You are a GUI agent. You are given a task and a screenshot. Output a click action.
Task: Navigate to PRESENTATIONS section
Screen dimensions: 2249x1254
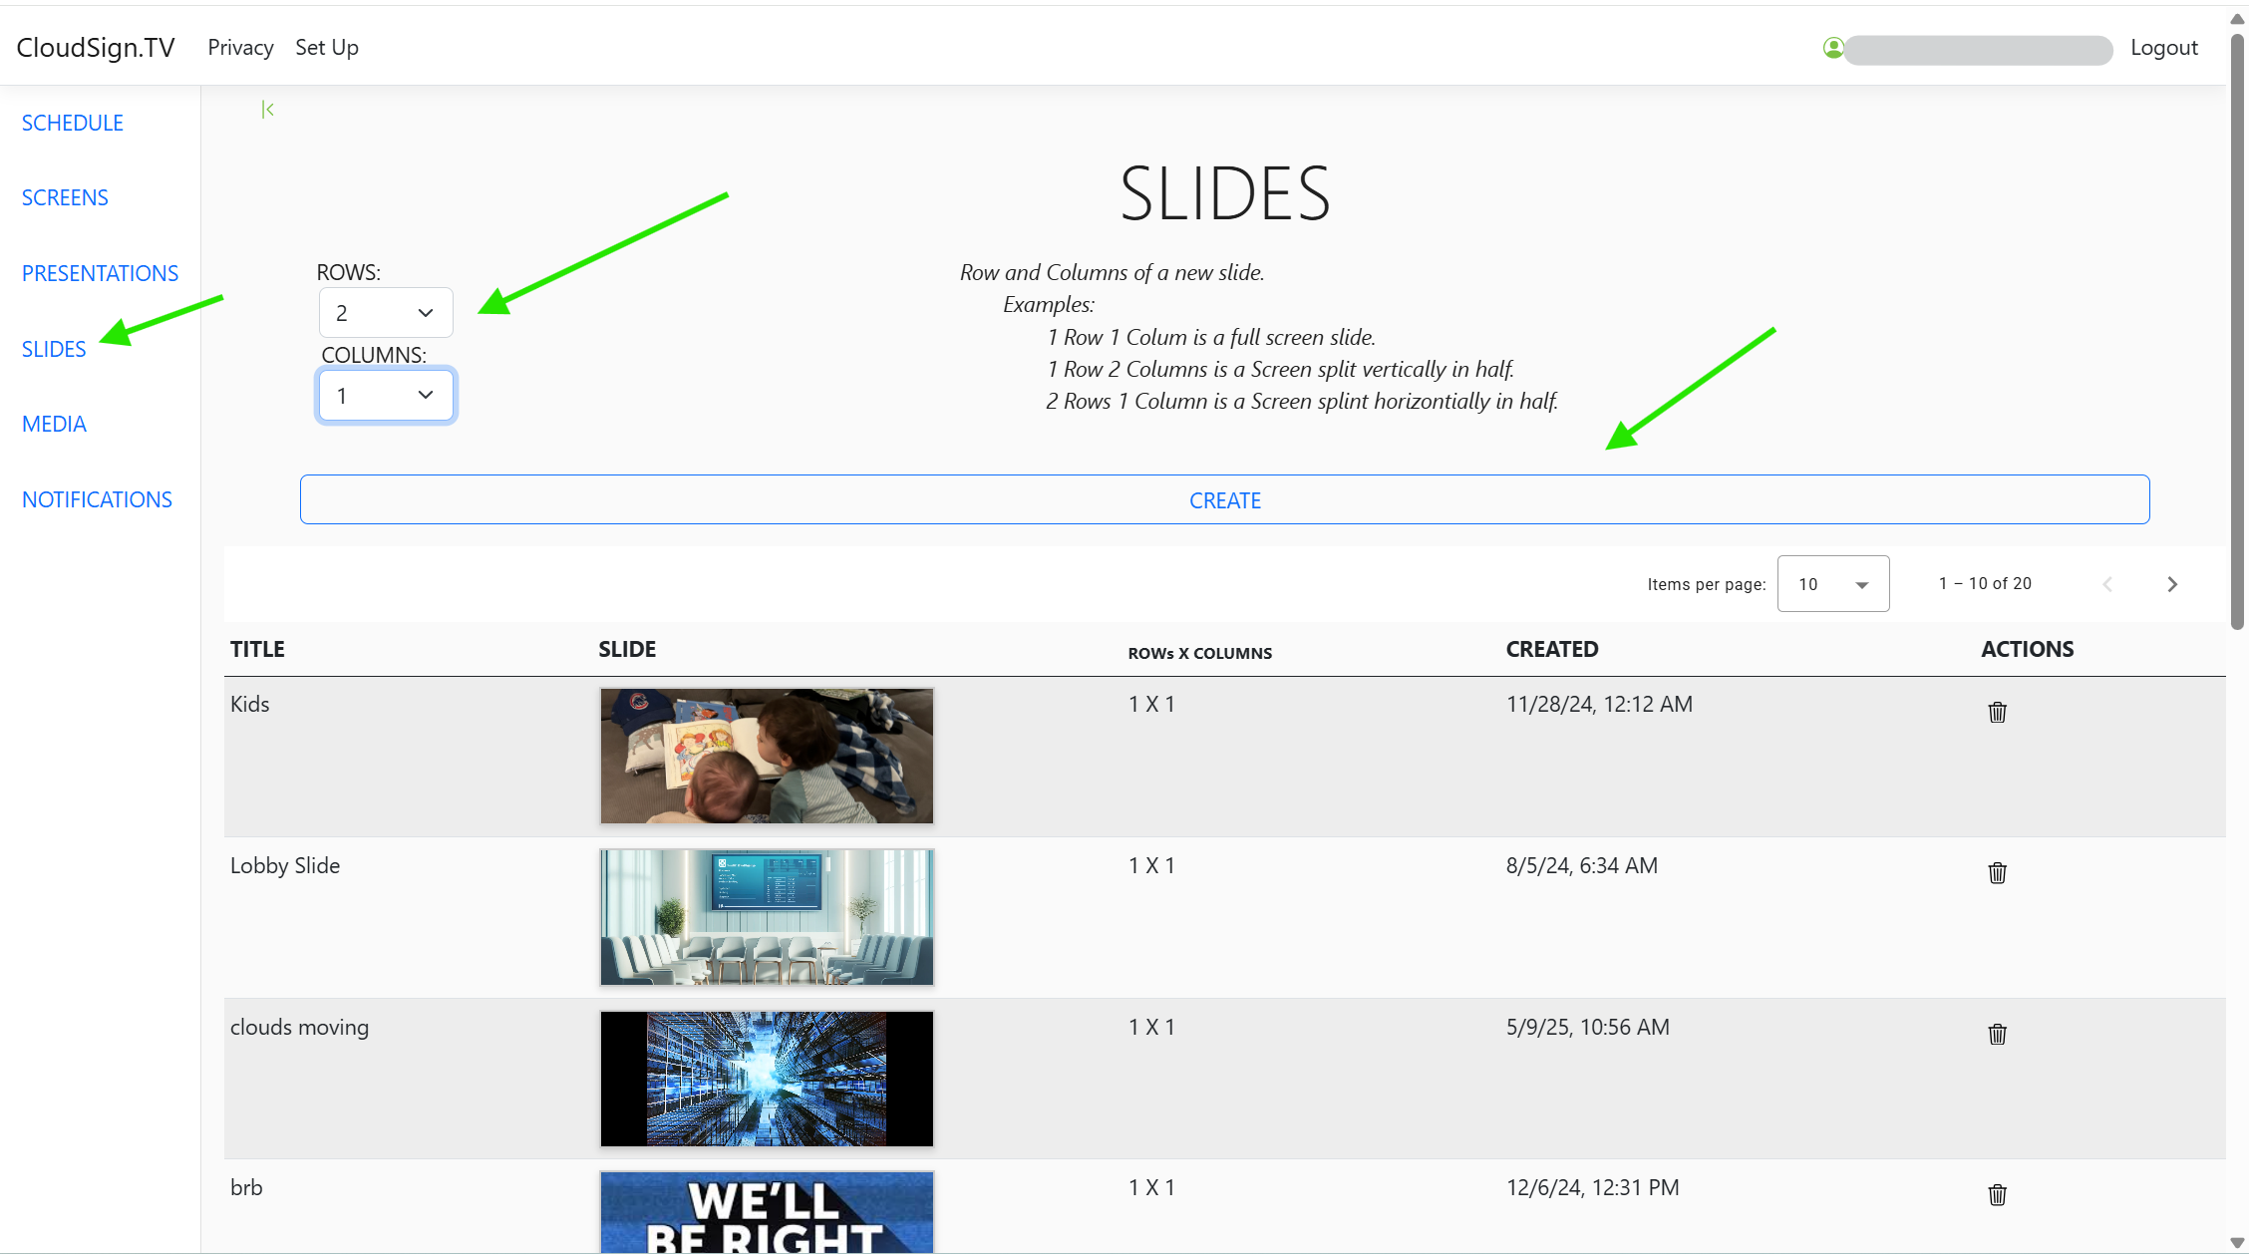(x=100, y=273)
